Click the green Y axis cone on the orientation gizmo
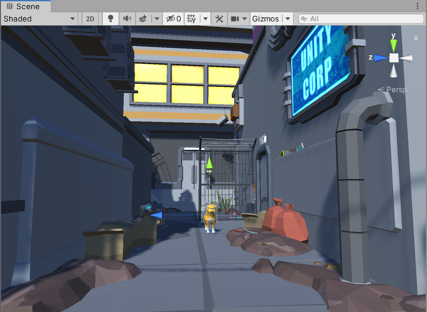 (393, 45)
